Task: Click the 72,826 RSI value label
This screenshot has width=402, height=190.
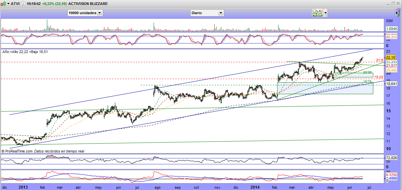Action: [391, 158]
